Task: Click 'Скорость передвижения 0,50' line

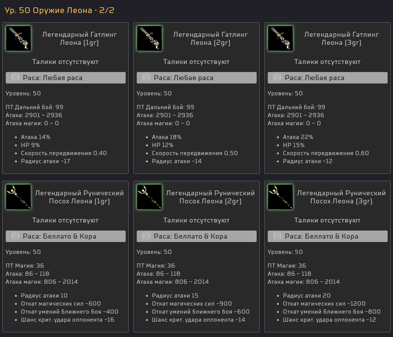Action: 195,153
